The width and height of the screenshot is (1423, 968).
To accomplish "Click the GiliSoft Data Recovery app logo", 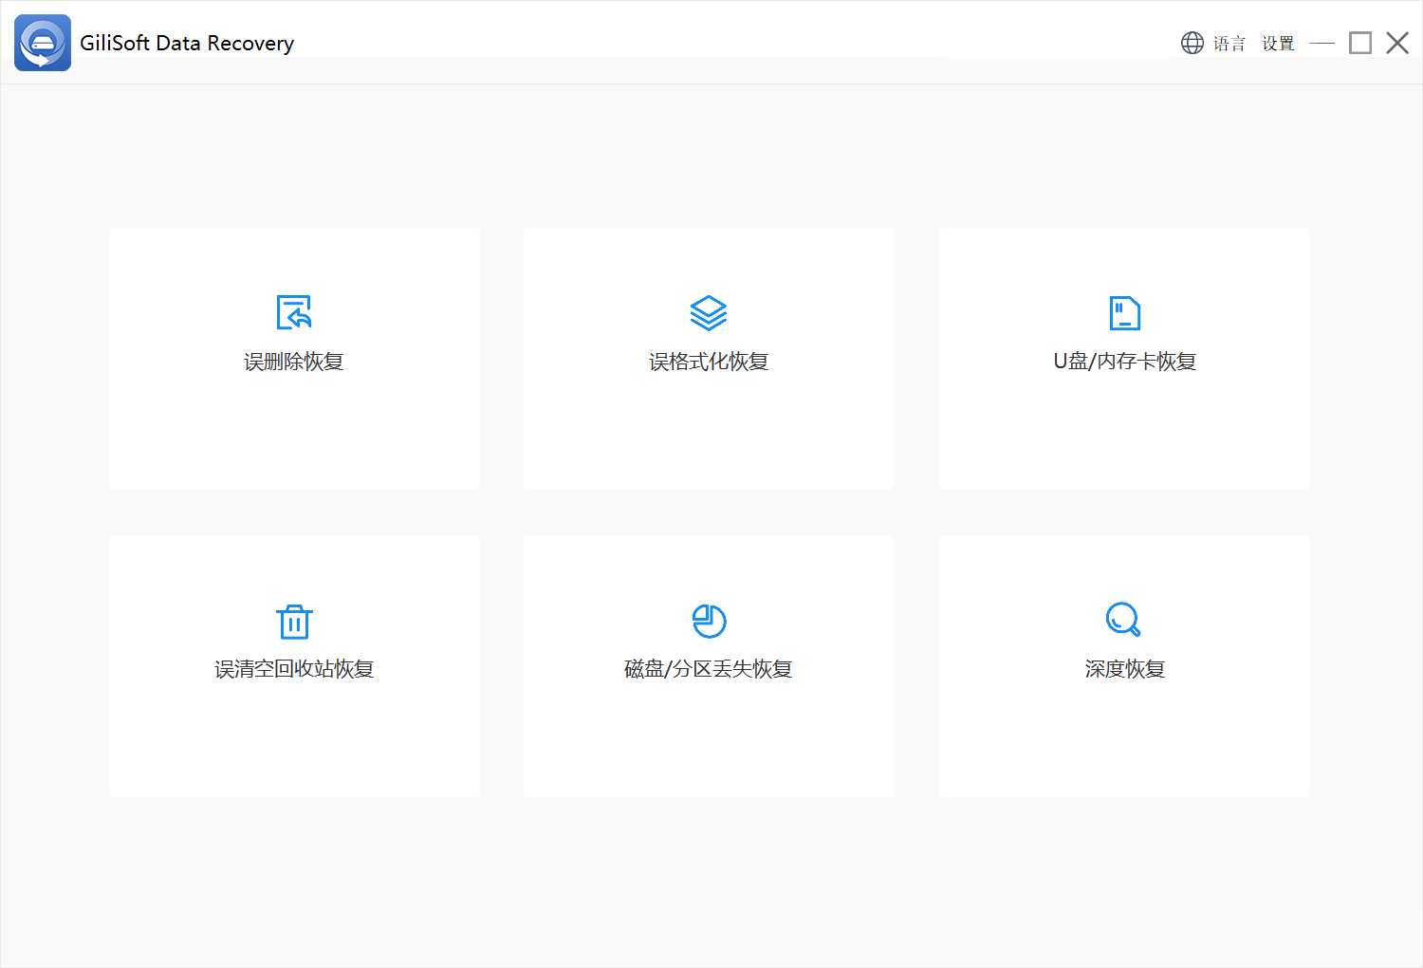I will (43, 43).
